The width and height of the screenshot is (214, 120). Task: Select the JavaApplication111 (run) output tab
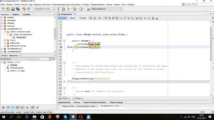(110, 106)
